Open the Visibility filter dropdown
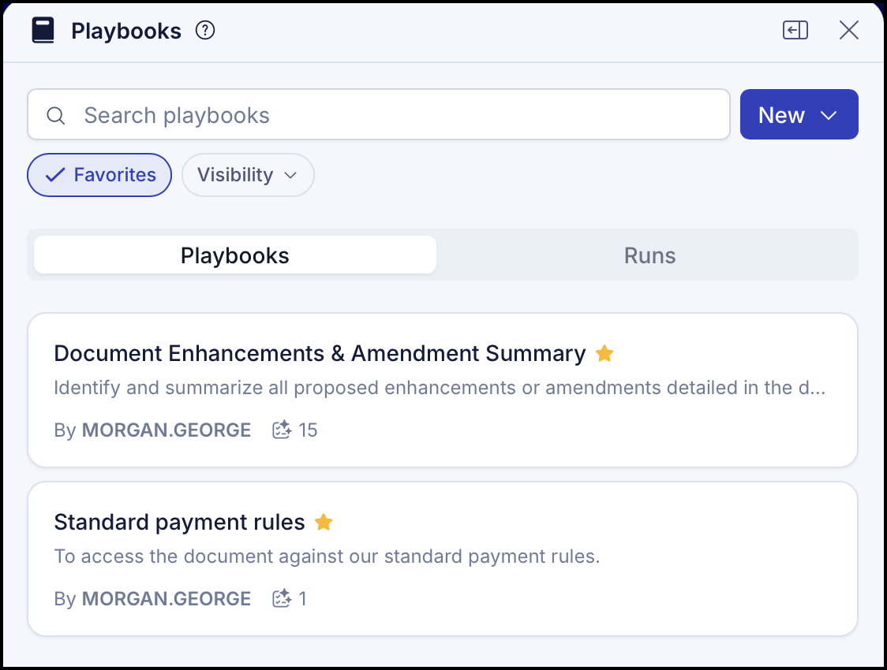The width and height of the screenshot is (887, 670). click(x=248, y=175)
